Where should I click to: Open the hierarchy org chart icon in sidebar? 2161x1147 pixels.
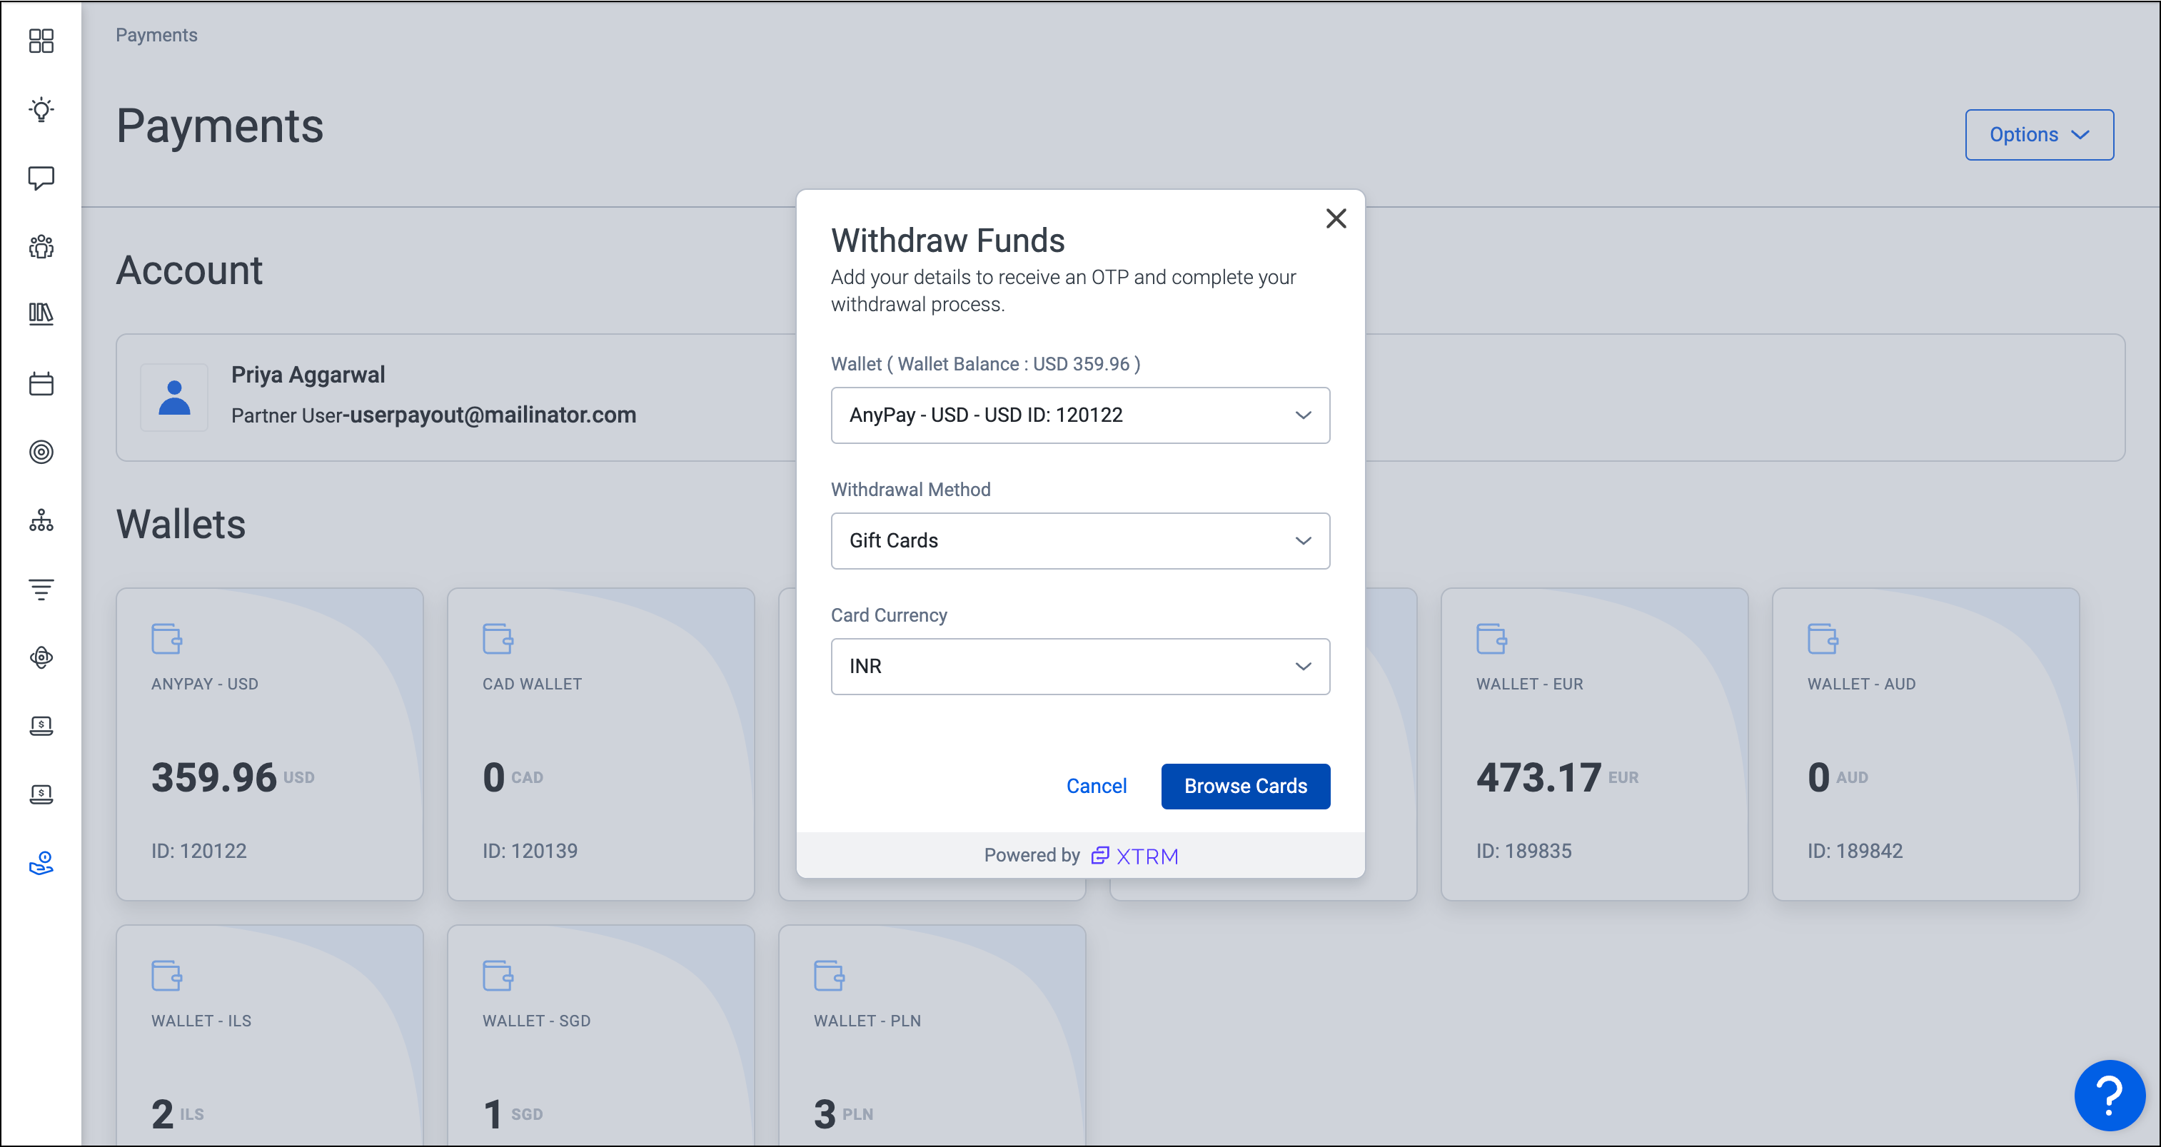point(41,520)
